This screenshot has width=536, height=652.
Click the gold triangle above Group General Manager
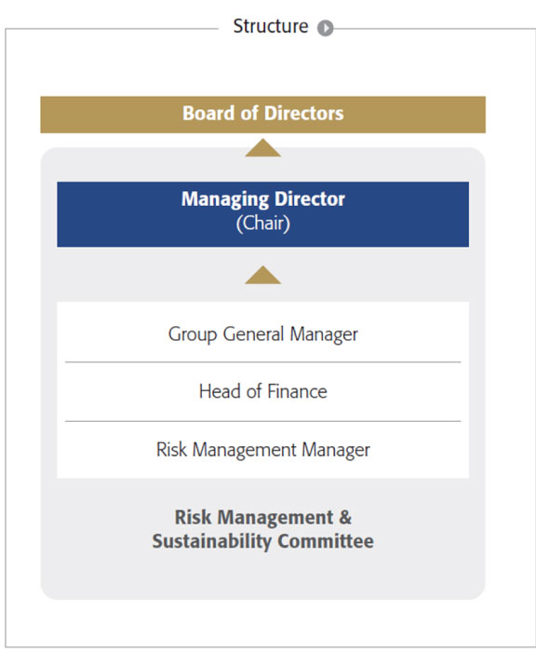point(263,275)
